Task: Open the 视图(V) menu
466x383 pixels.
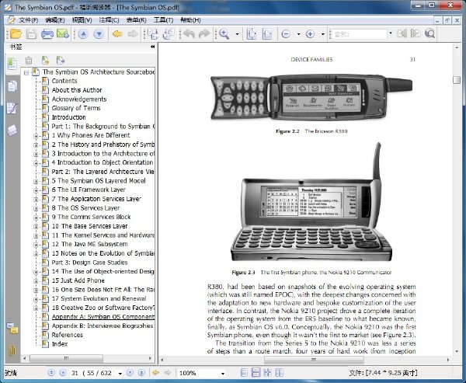Action: coord(82,20)
